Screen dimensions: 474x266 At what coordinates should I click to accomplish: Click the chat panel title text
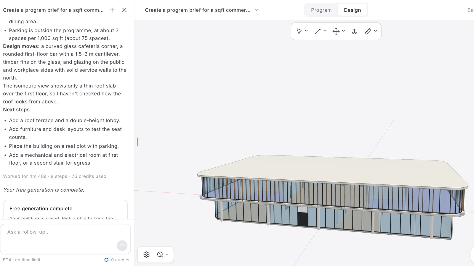(53, 10)
